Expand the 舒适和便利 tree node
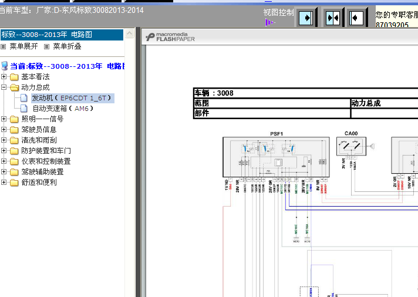Screen dimensions: 418x297 [x=4, y=182]
